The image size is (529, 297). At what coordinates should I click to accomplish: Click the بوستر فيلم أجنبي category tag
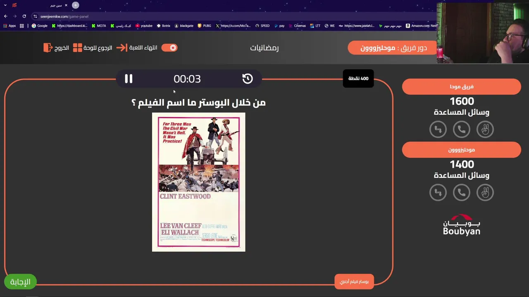354,281
